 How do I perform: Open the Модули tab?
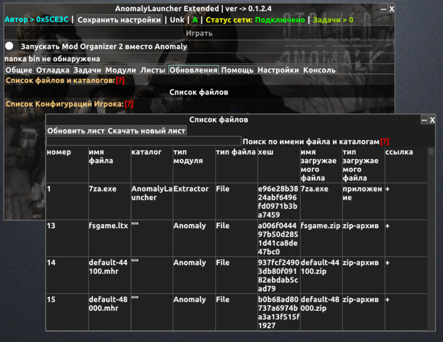coord(121,70)
